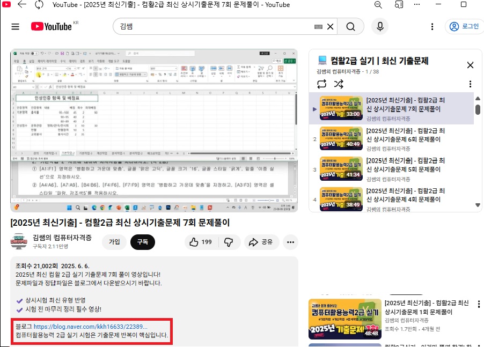Like the video with thumbs-up 199

[201, 242]
